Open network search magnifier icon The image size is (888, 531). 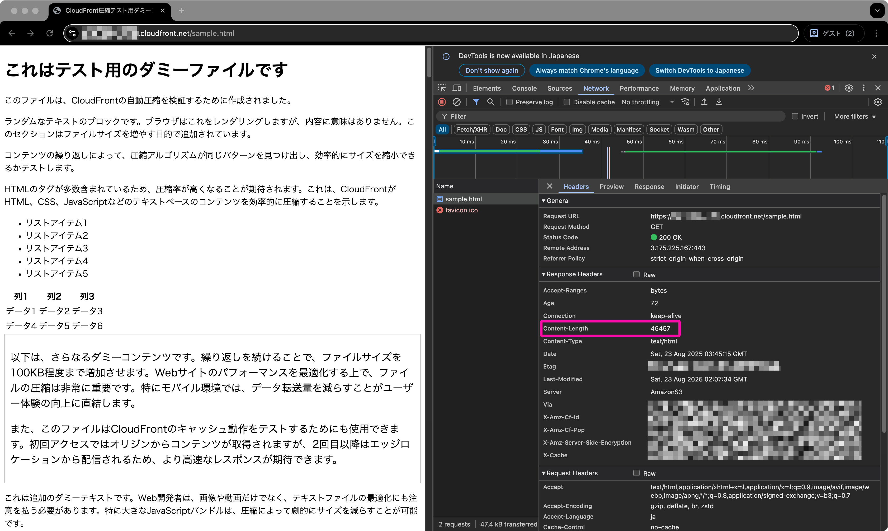pyautogui.click(x=491, y=102)
